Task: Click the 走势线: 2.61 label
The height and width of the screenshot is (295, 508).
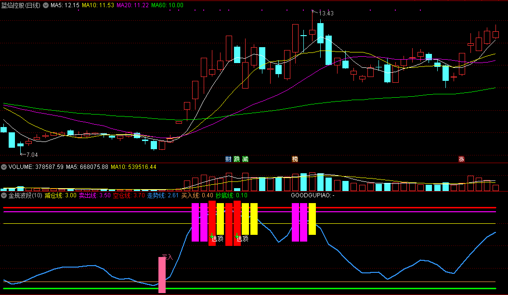Action: (x=163, y=195)
